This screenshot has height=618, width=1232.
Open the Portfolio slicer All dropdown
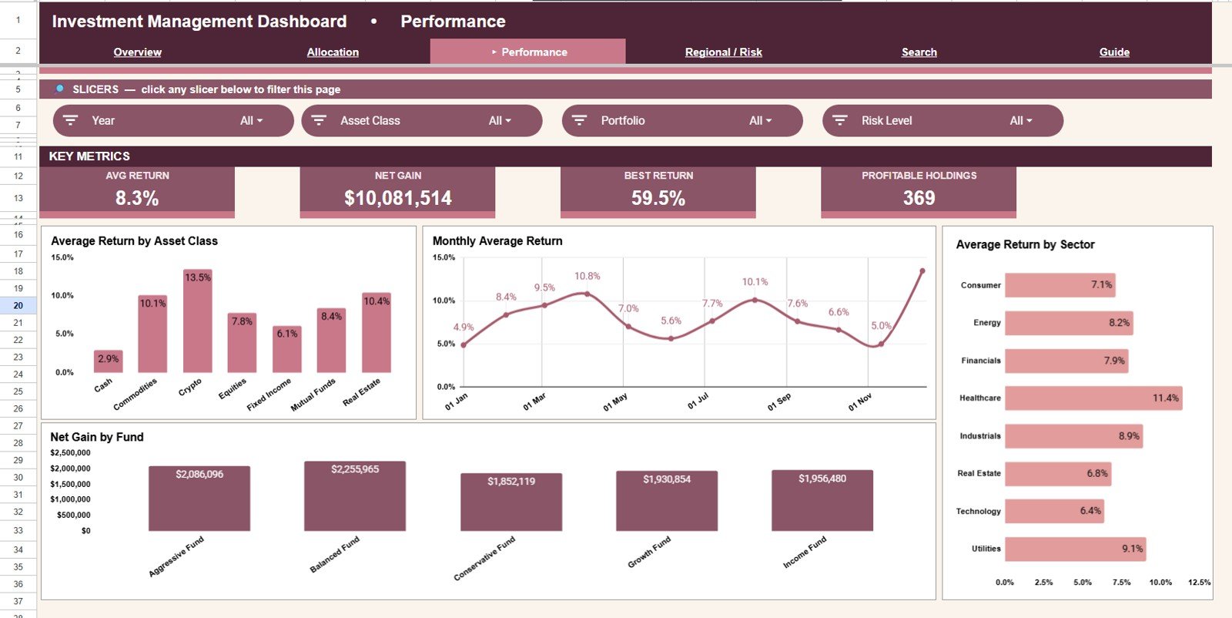pyautogui.click(x=760, y=120)
